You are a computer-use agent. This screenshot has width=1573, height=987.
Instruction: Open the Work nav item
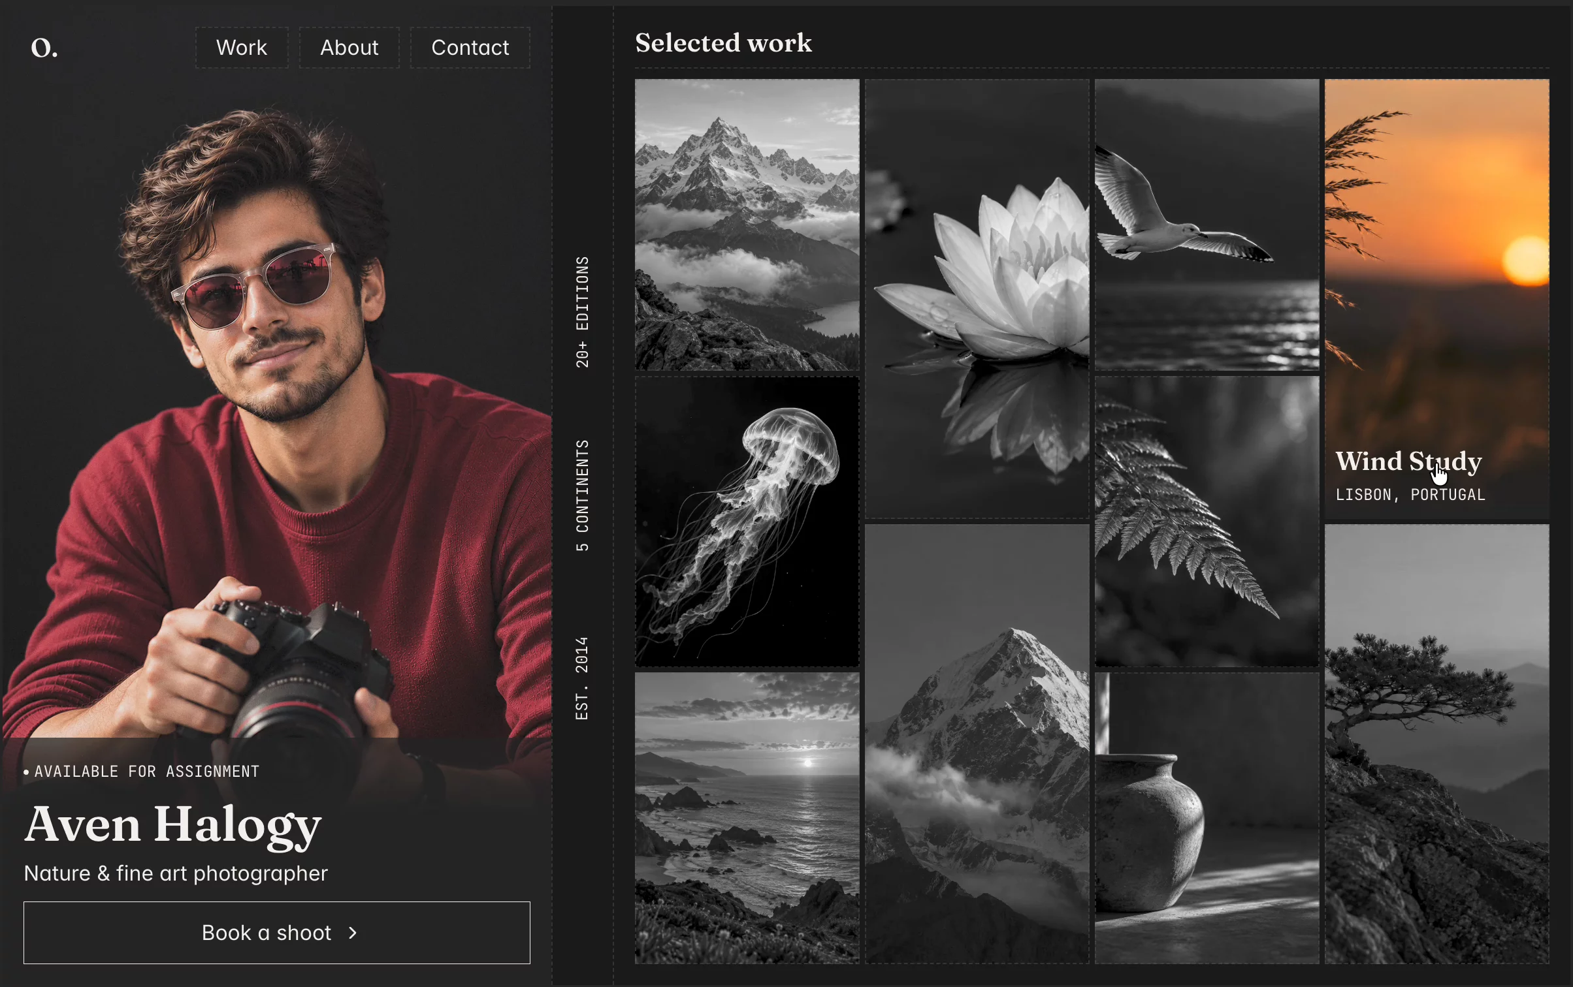point(242,48)
